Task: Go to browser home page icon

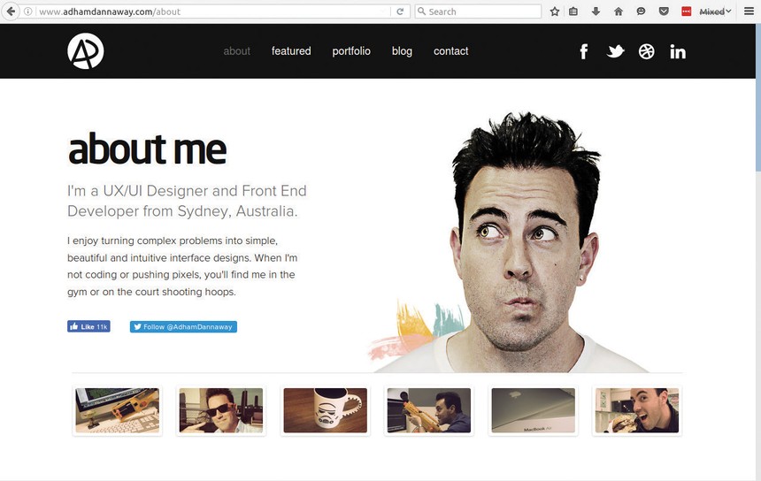Action: tap(619, 11)
